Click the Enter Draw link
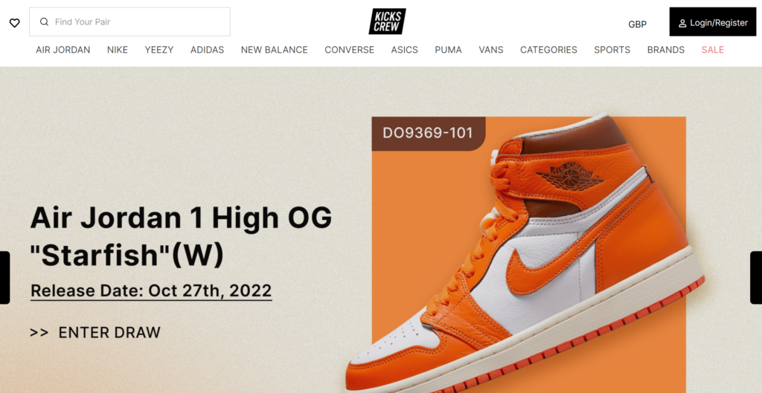 pyautogui.click(x=95, y=333)
